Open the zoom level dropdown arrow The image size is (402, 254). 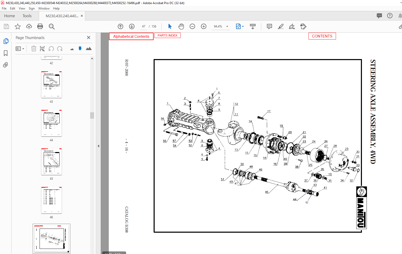point(227,26)
